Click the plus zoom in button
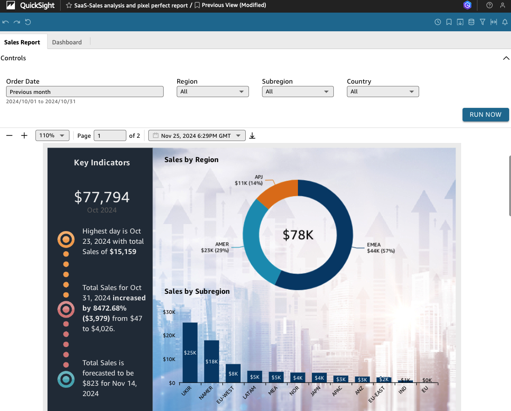This screenshot has width=511, height=411. point(24,135)
